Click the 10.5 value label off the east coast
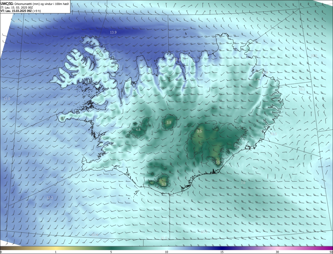Viewport: 333px width, 254px height. (273, 134)
